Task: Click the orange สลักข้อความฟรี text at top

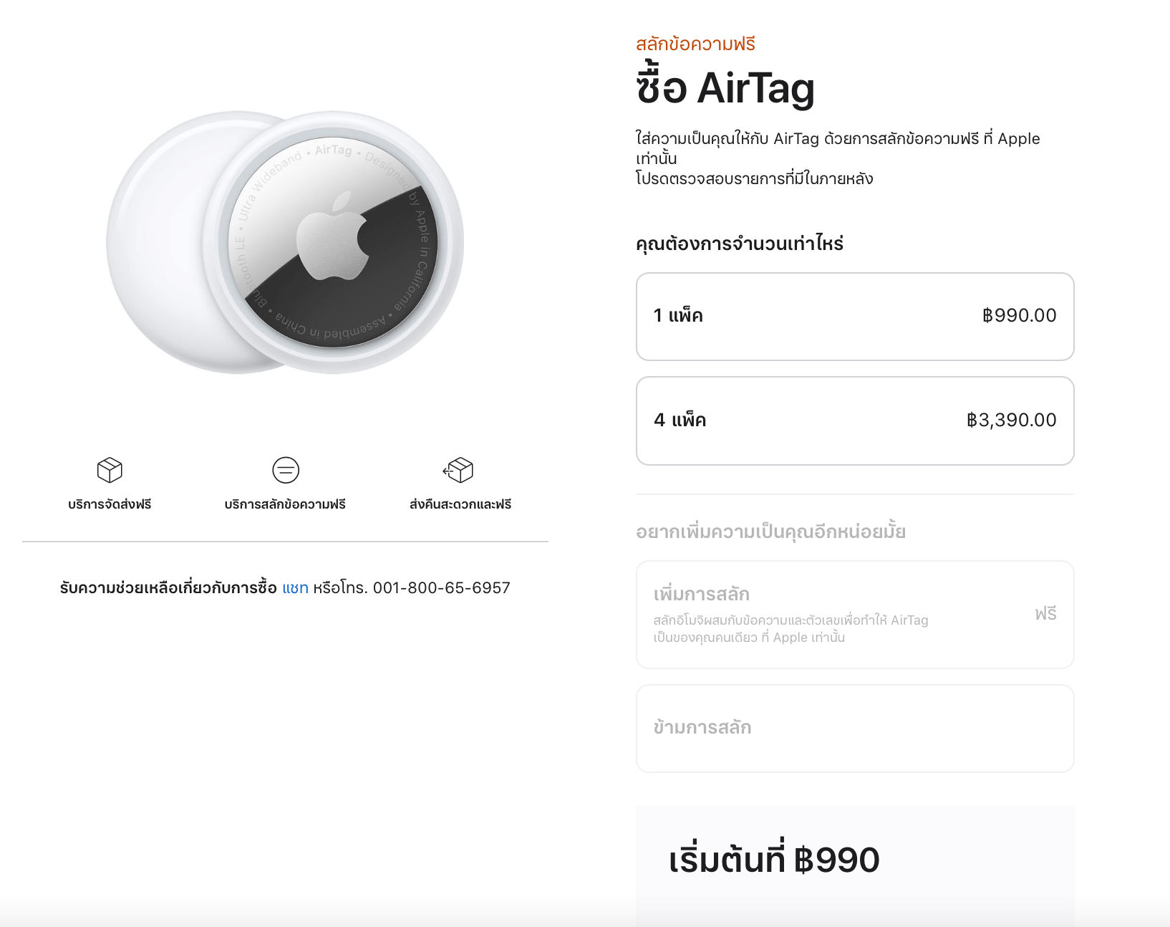Action: point(695,44)
